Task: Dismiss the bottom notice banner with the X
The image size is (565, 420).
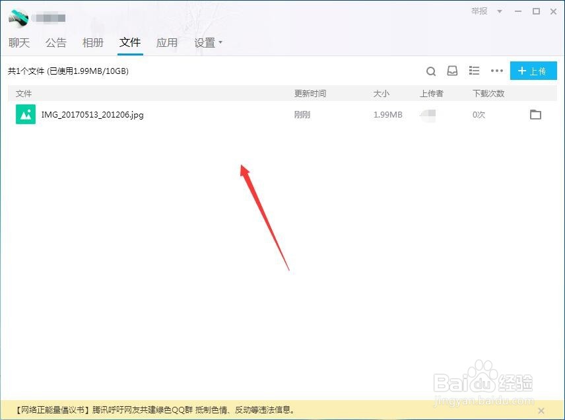Action: click(541, 409)
